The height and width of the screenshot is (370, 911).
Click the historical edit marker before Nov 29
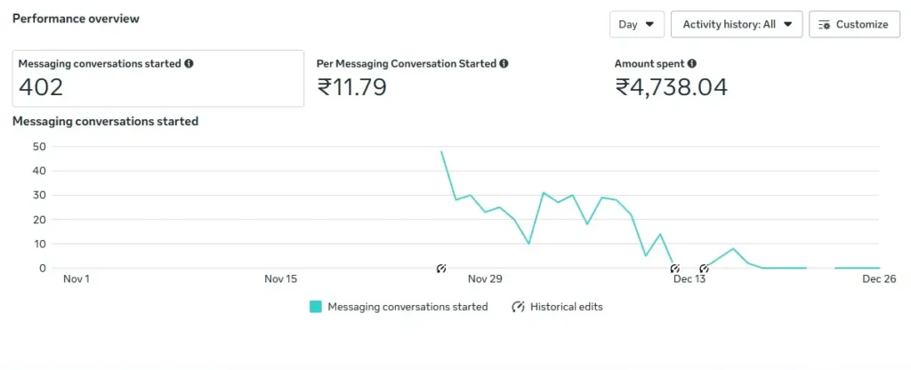(441, 269)
